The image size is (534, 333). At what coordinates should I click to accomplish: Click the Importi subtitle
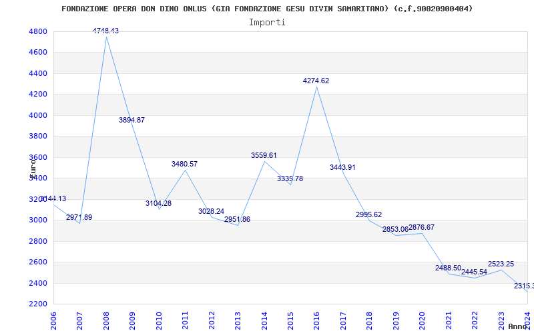click(x=267, y=23)
